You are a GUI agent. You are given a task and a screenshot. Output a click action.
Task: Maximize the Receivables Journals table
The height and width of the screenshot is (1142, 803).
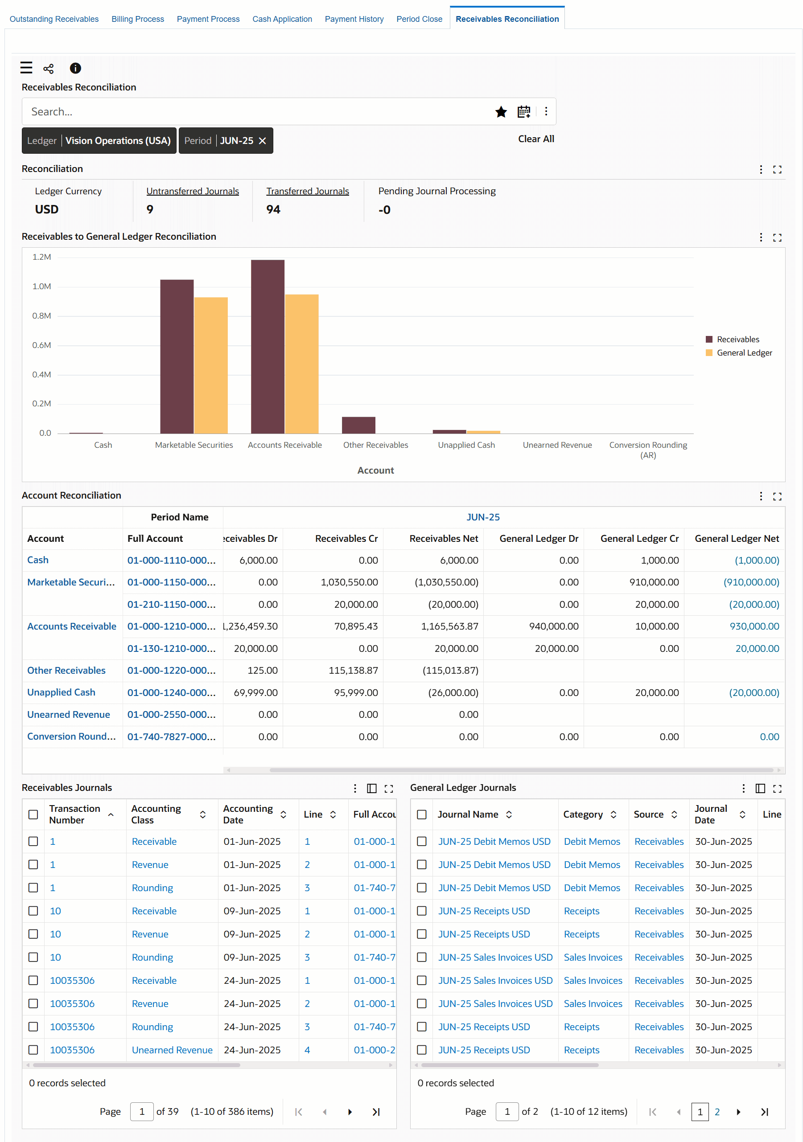click(x=389, y=788)
